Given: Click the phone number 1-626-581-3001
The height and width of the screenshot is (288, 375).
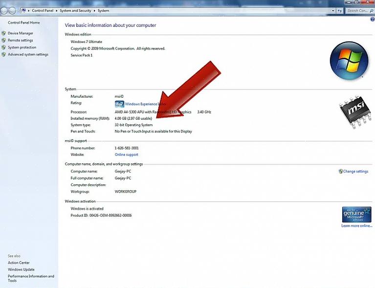Looking at the screenshot, I should 127,148.
